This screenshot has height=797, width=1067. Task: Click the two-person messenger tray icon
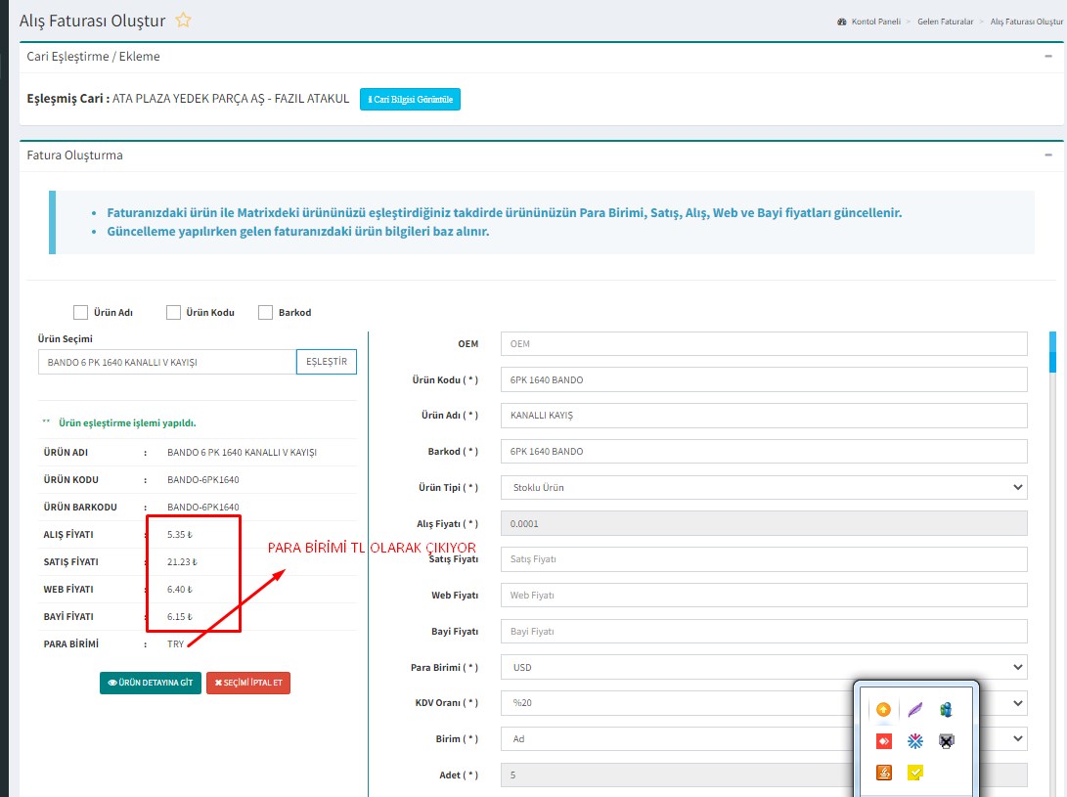pos(946,709)
